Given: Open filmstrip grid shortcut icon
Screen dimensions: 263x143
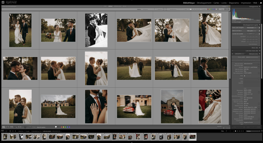Looking at the screenshot, I should tap(10, 131).
